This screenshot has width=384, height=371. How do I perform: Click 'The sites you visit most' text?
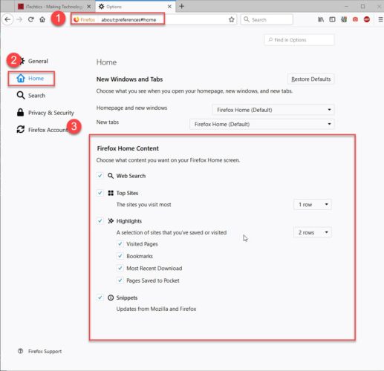click(x=143, y=205)
